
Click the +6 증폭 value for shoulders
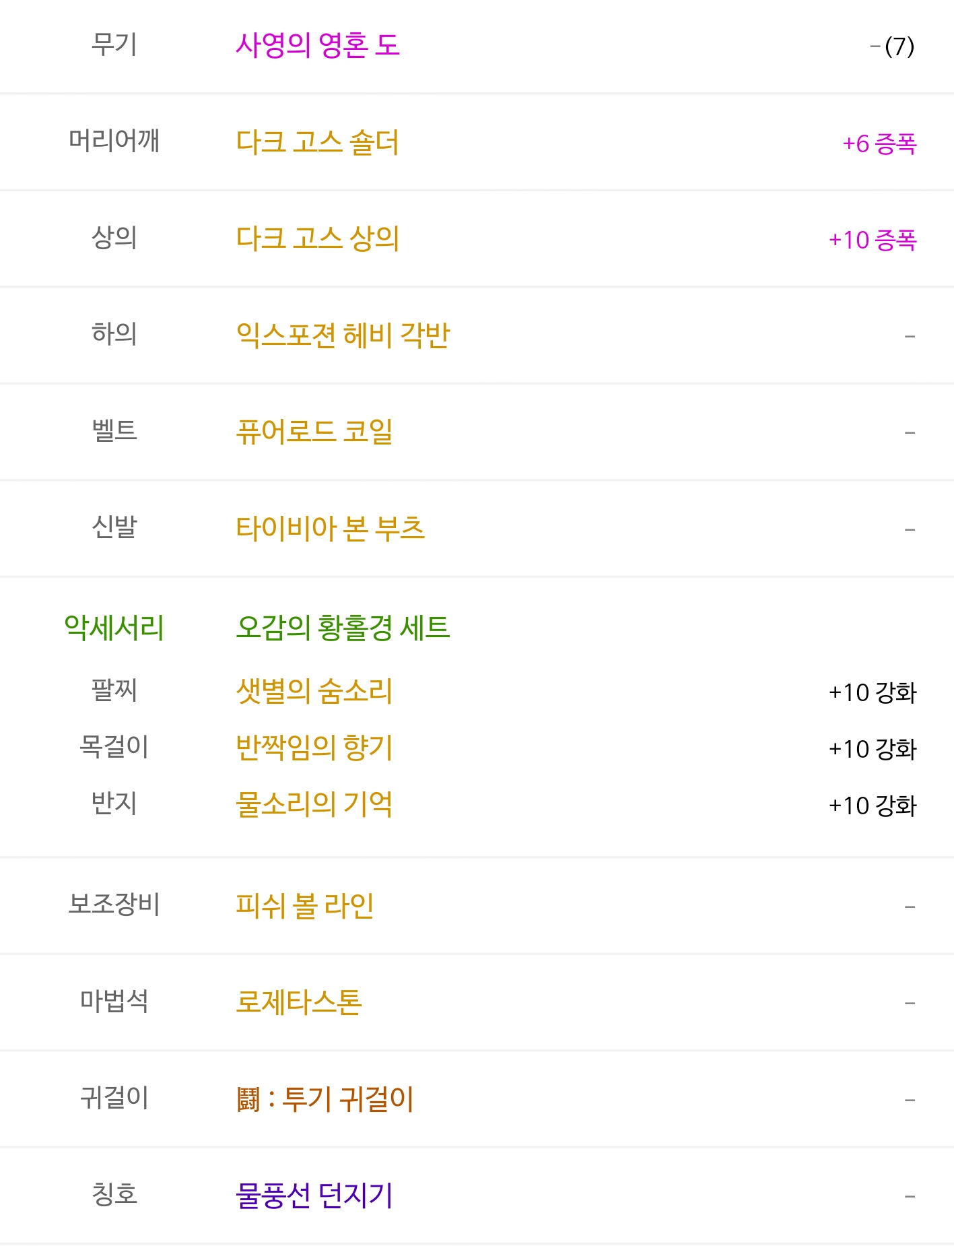coord(879,143)
